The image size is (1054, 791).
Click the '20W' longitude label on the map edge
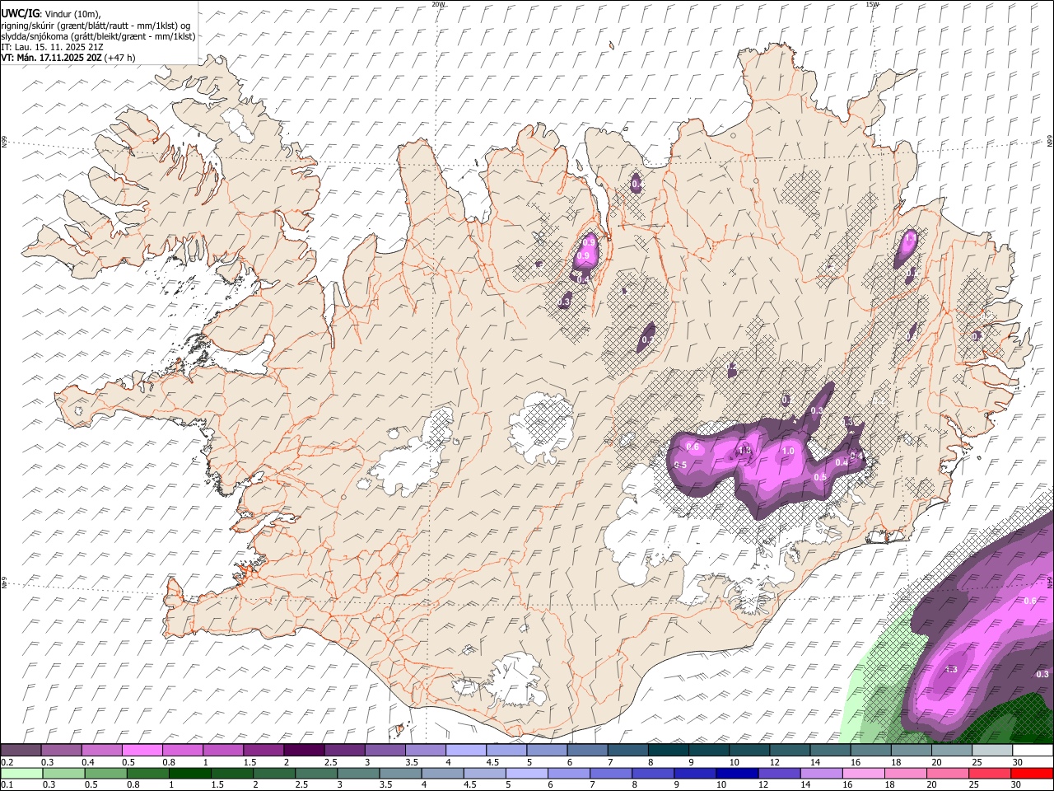coord(438,4)
